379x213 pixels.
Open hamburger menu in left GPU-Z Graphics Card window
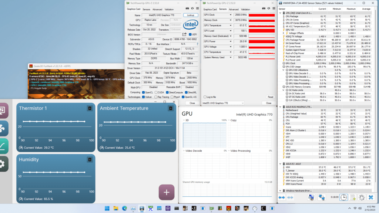198,9
